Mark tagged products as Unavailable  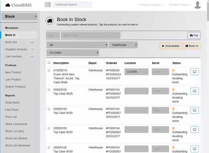pos(170,46)
